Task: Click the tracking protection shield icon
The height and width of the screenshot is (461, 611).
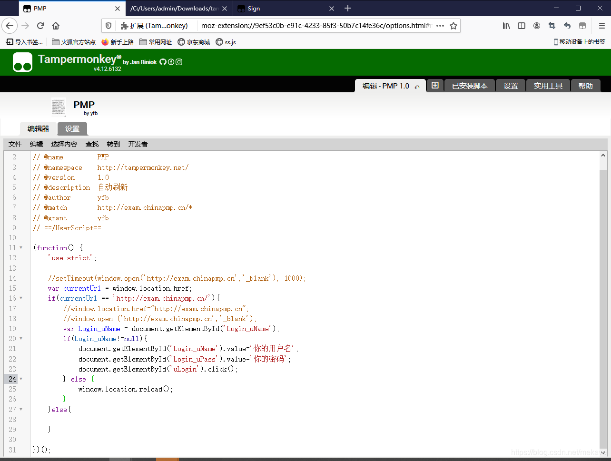Action: (108, 26)
